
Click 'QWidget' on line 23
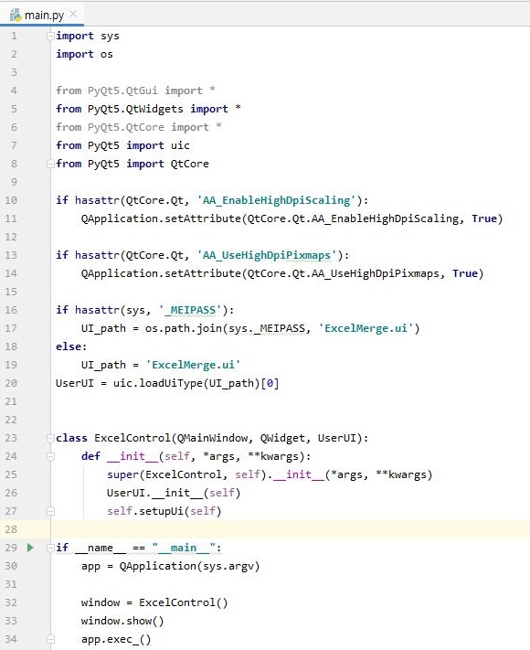pos(282,438)
